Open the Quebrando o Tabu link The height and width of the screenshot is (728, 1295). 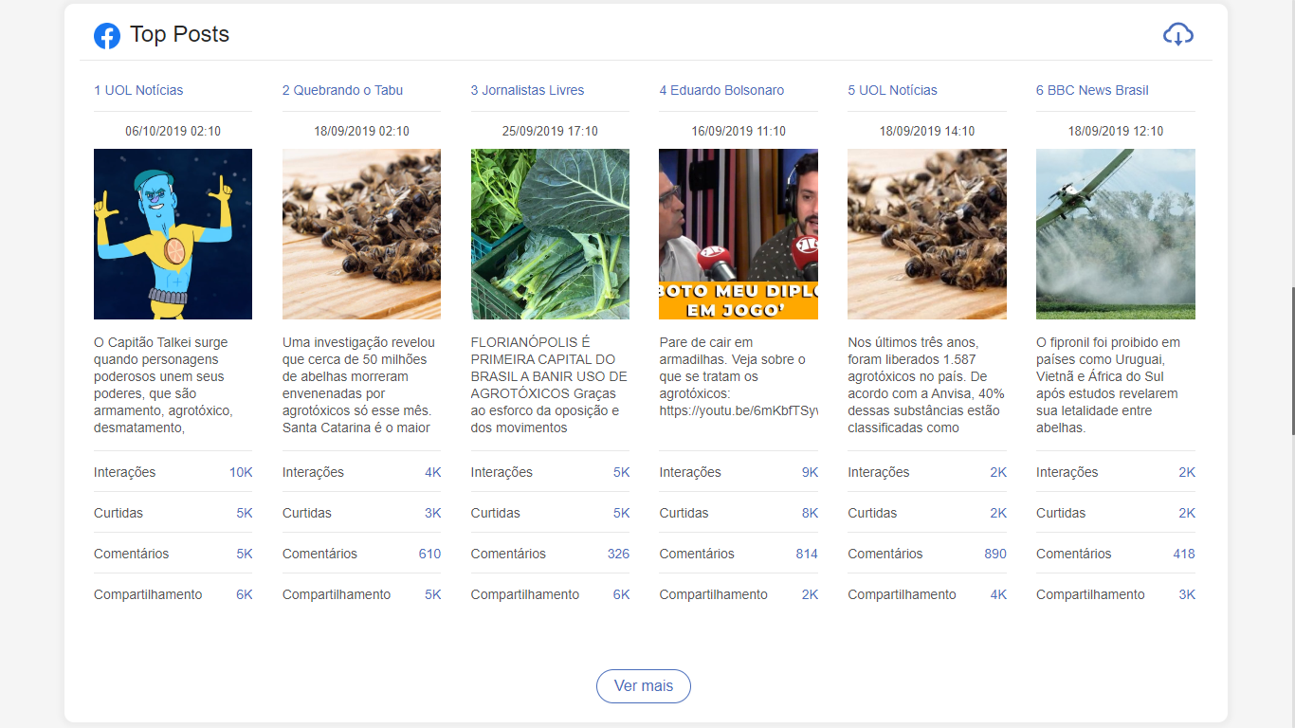342,90
